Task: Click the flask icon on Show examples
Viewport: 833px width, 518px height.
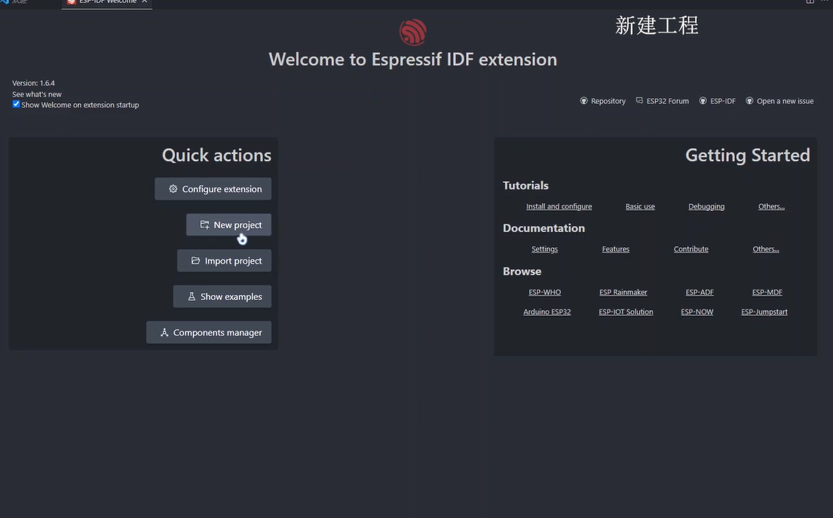Action: click(x=191, y=297)
